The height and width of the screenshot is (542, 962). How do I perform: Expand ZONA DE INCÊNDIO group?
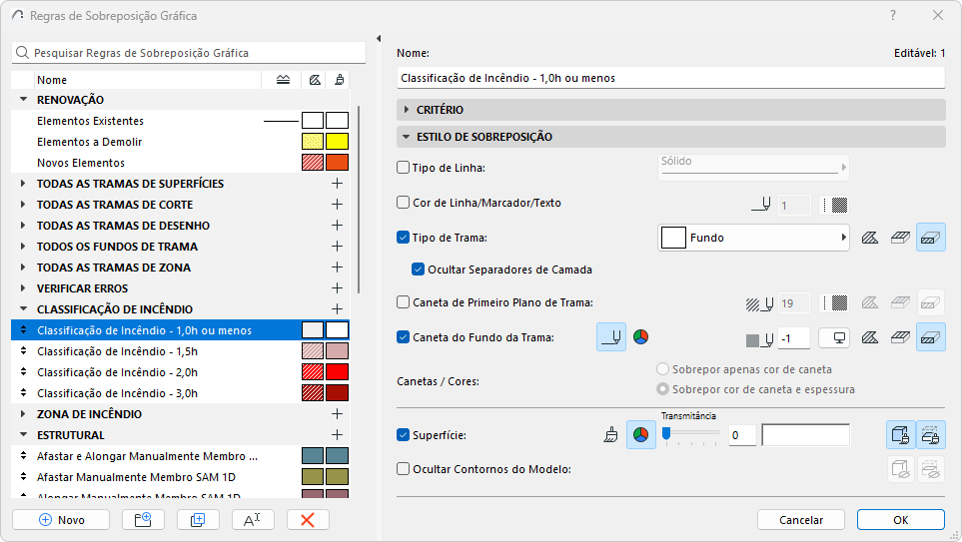[23, 414]
